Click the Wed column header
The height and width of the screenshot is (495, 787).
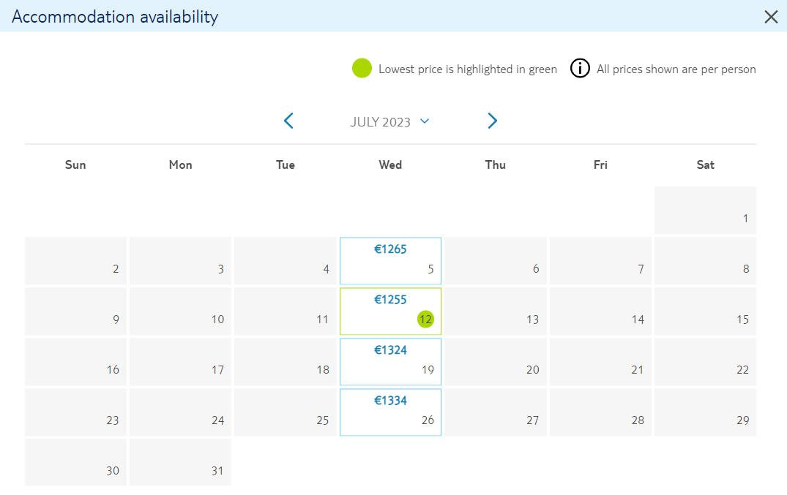click(390, 165)
